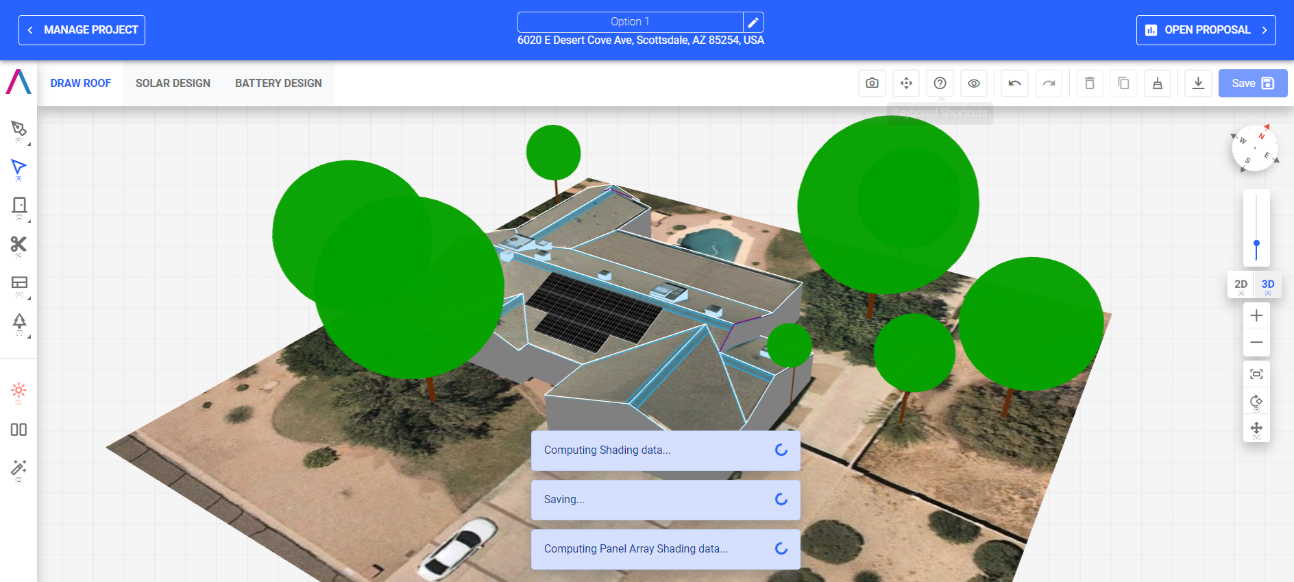This screenshot has height=582, width=1294.
Task: Click the undo arrow
Action: (x=1014, y=83)
